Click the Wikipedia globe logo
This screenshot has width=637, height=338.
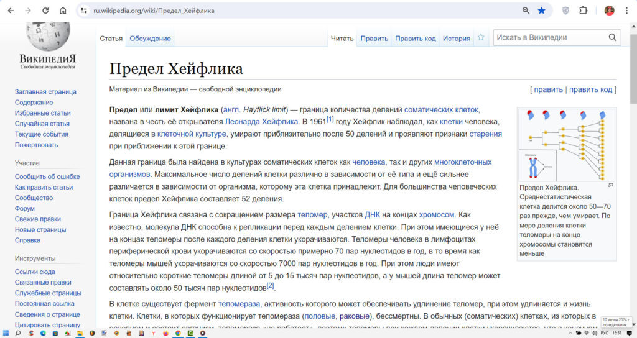click(x=48, y=35)
